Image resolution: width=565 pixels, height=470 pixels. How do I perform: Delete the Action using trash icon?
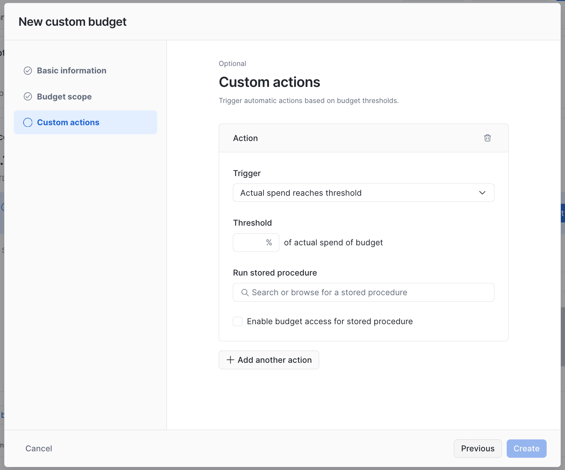tap(487, 138)
